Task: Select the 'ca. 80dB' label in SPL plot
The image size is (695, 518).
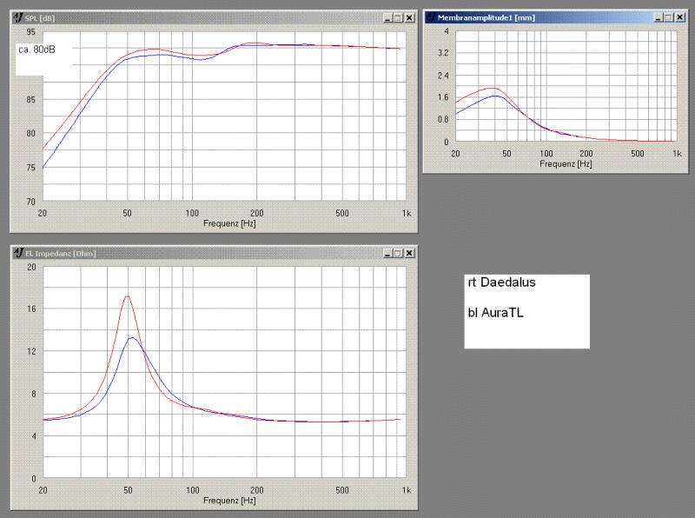Action: pos(36,50)
